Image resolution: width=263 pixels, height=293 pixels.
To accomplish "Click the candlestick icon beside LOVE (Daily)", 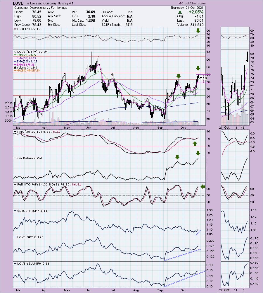I will click(x=15, y=52).
